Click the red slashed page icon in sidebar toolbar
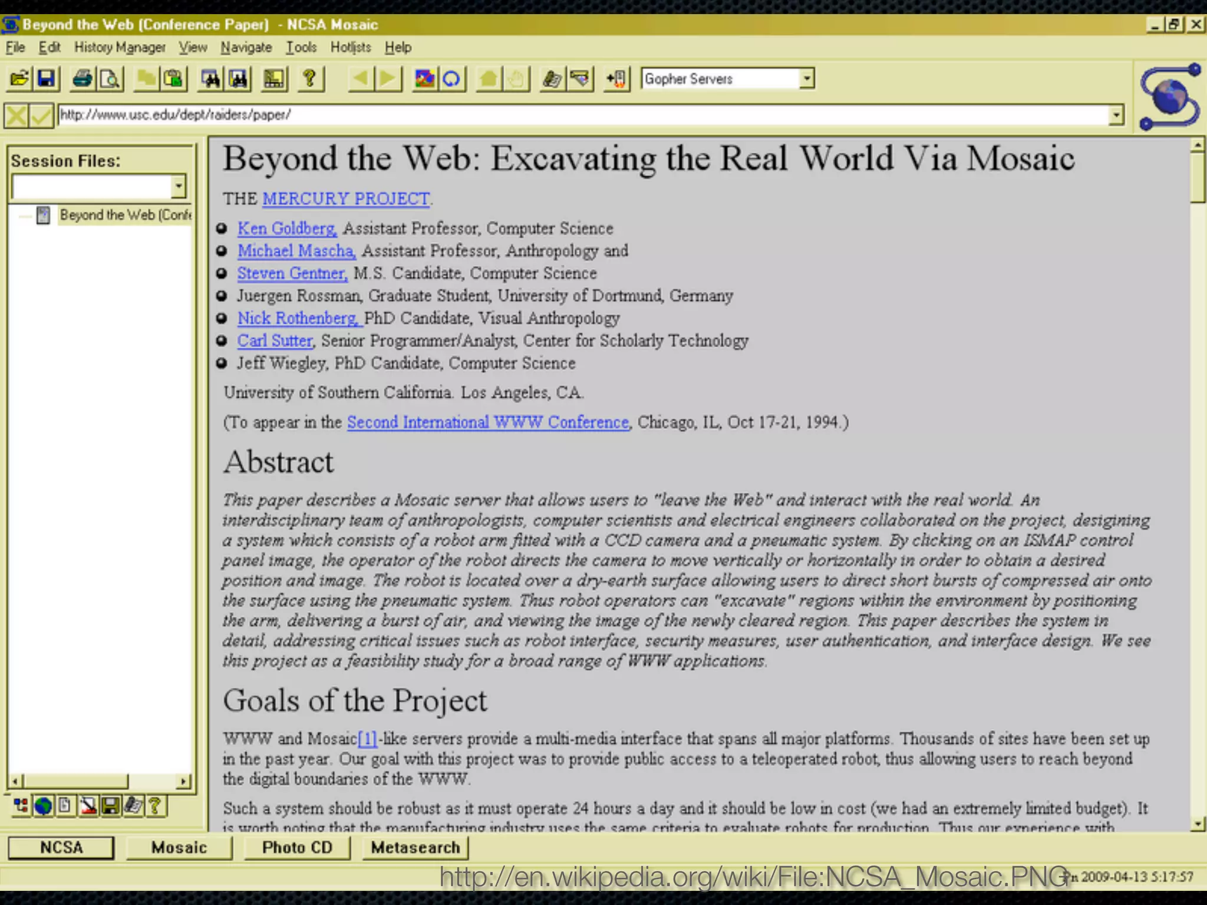1207x905 pixels. point(88,805)
